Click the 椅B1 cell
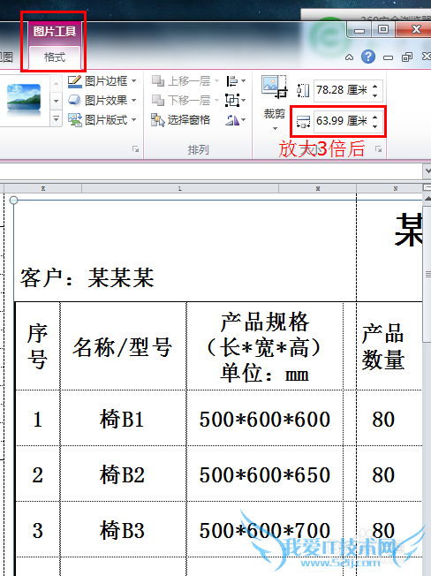Image resolution: width=431 pixels, height=576 pixels. click(x=123, y=419)
